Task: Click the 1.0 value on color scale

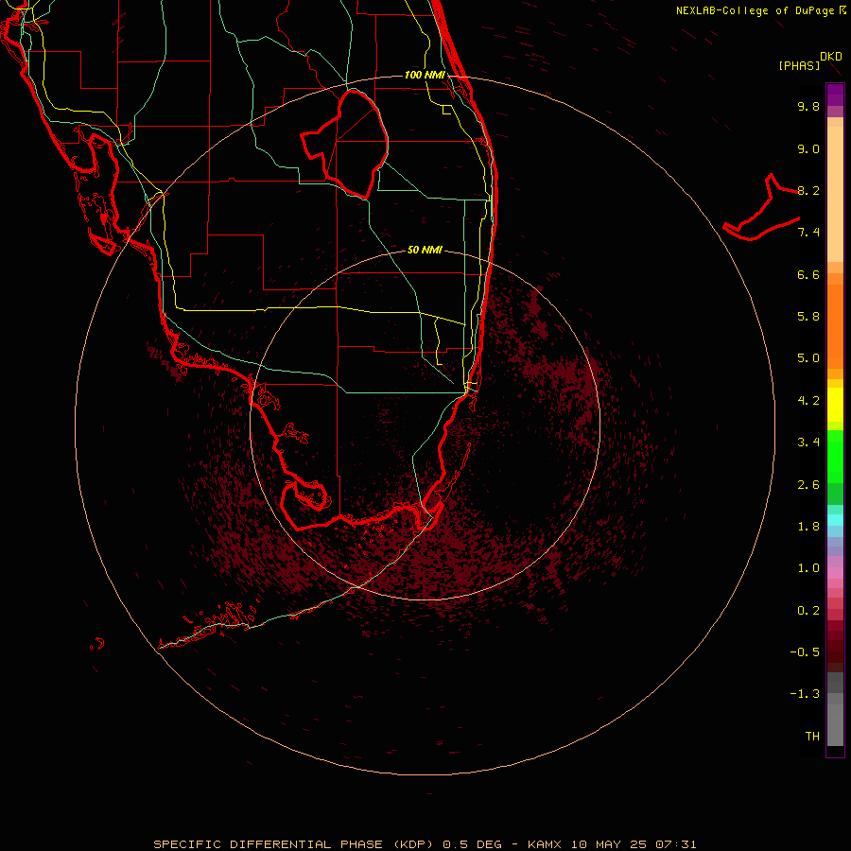Action: click(808, 568)
